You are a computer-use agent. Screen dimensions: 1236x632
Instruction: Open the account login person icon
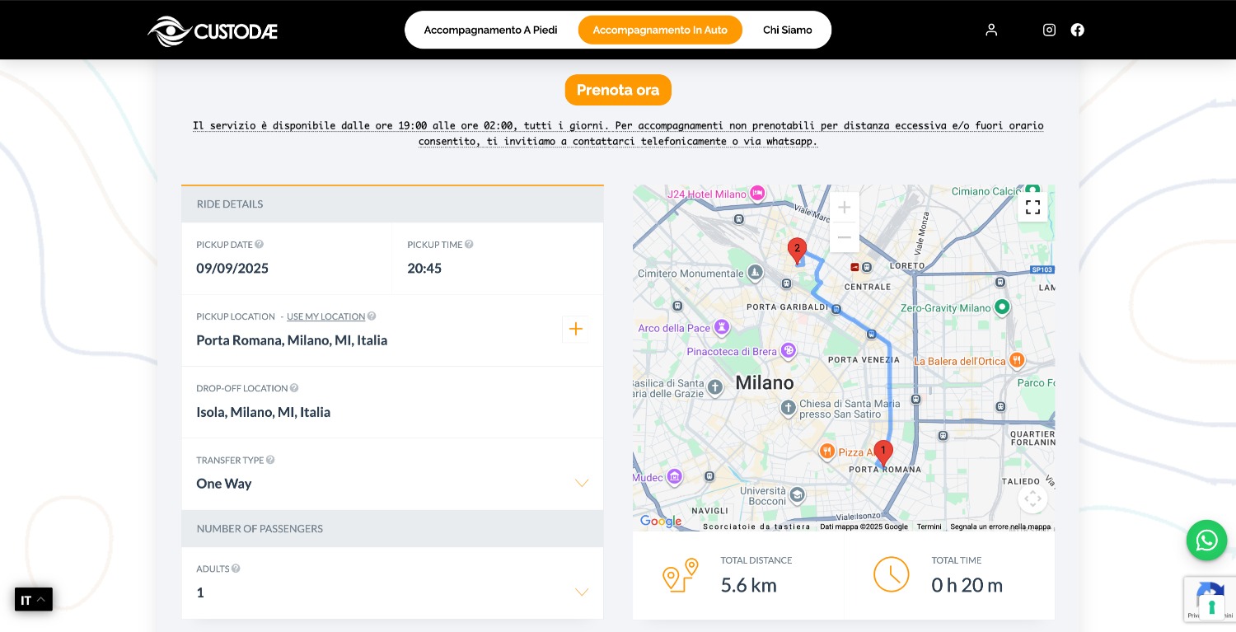(x=991, y=30)
